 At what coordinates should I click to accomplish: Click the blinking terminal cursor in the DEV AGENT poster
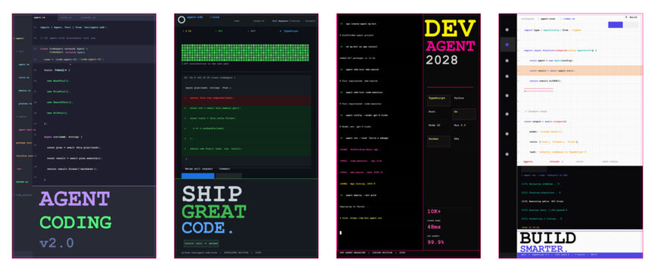341,233
